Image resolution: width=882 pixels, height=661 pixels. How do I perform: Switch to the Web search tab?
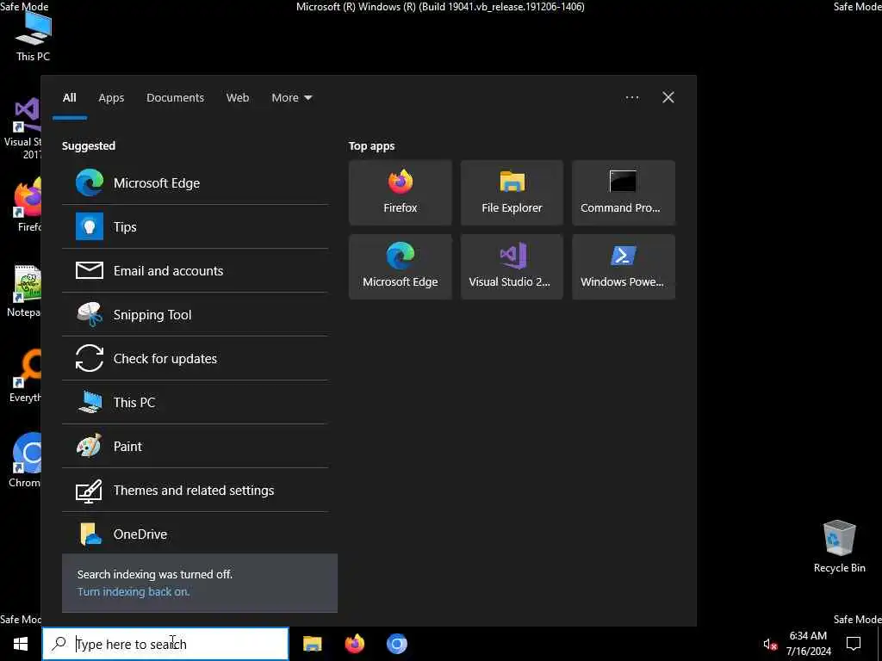tap(238, 98)
